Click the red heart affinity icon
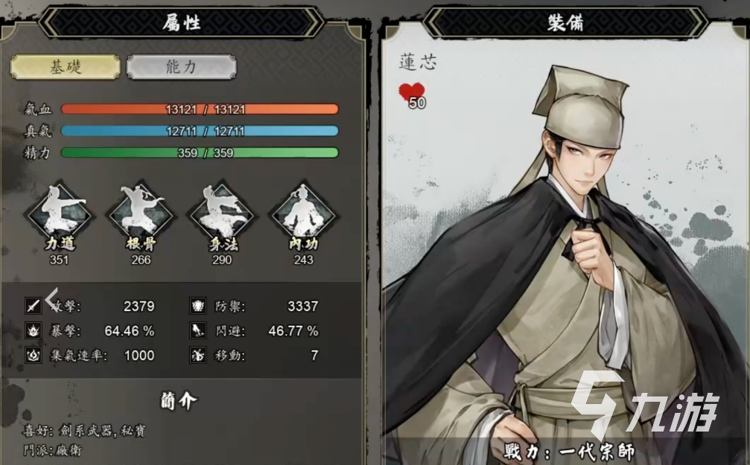This screenshot has height=465, width=750. click(412, 94)
